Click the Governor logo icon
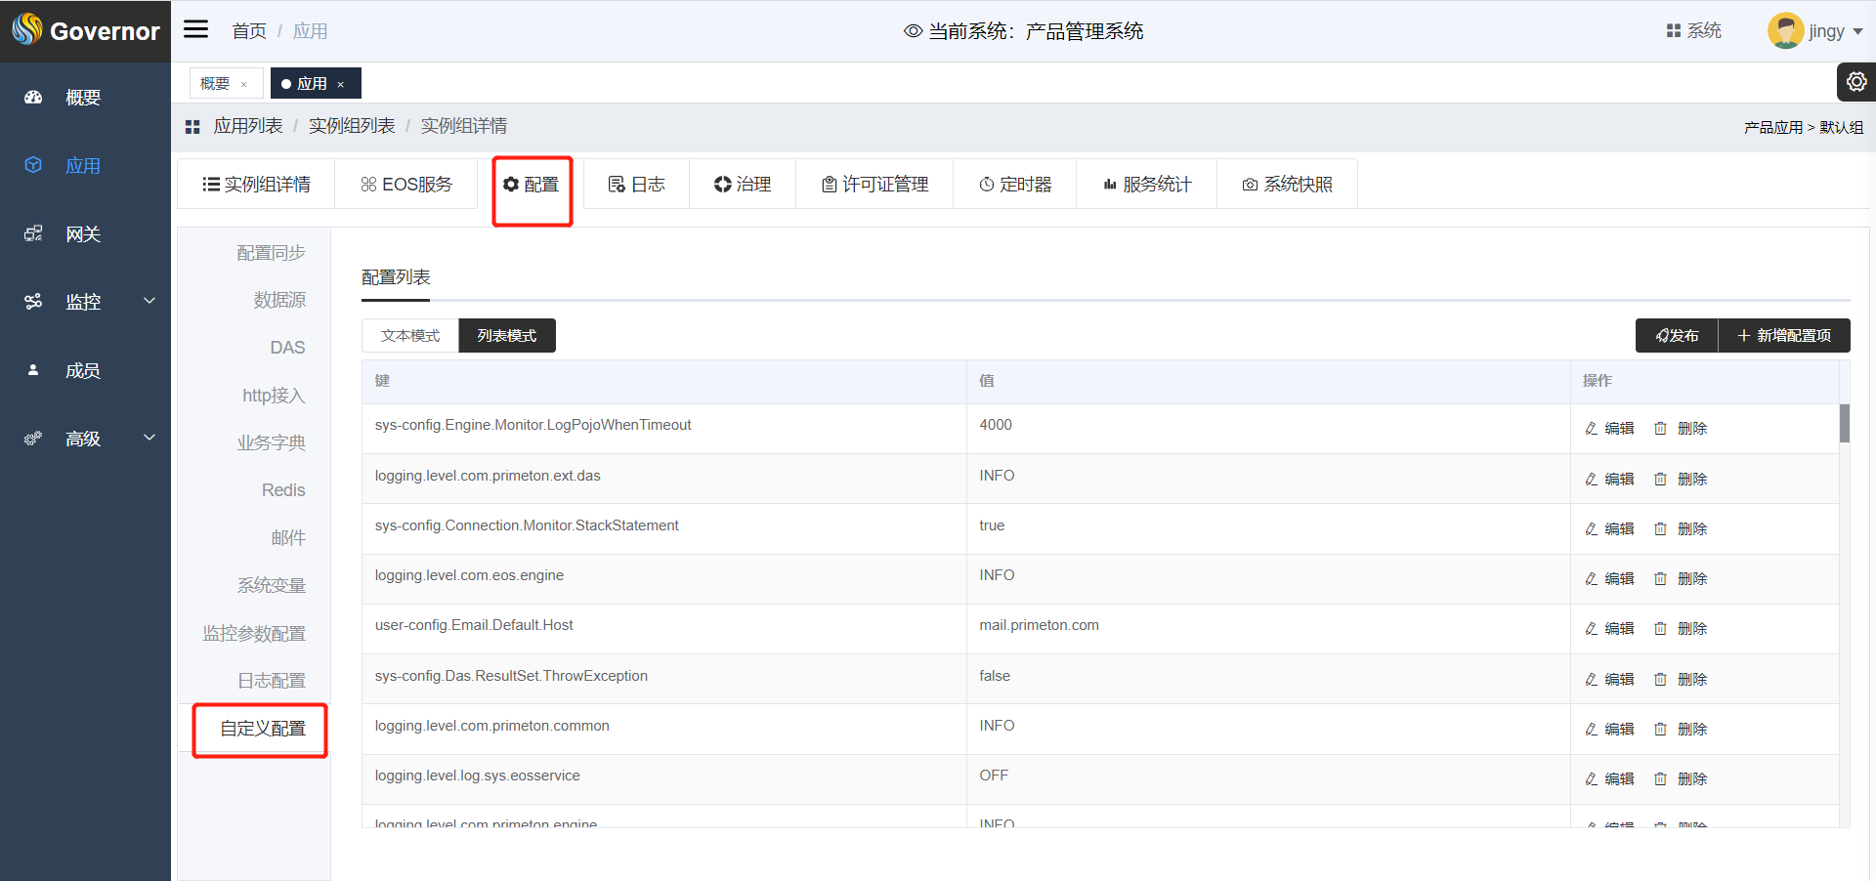This screenshot has height=881, width=1876. point(27,30)
